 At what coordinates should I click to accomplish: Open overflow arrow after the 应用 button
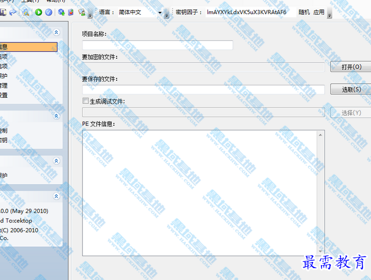329,13
